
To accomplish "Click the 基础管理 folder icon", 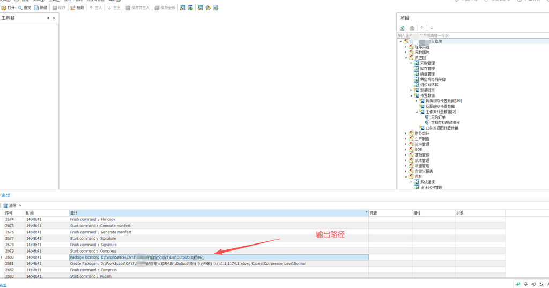I will pyautogui.click(x=411, y=155).
